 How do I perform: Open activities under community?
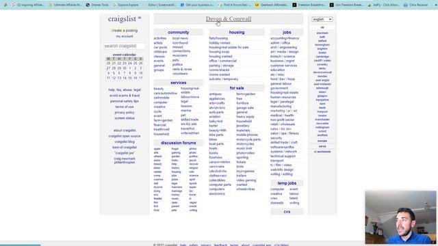160,38
